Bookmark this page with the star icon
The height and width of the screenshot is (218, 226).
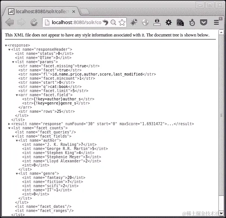coord(122,22)
